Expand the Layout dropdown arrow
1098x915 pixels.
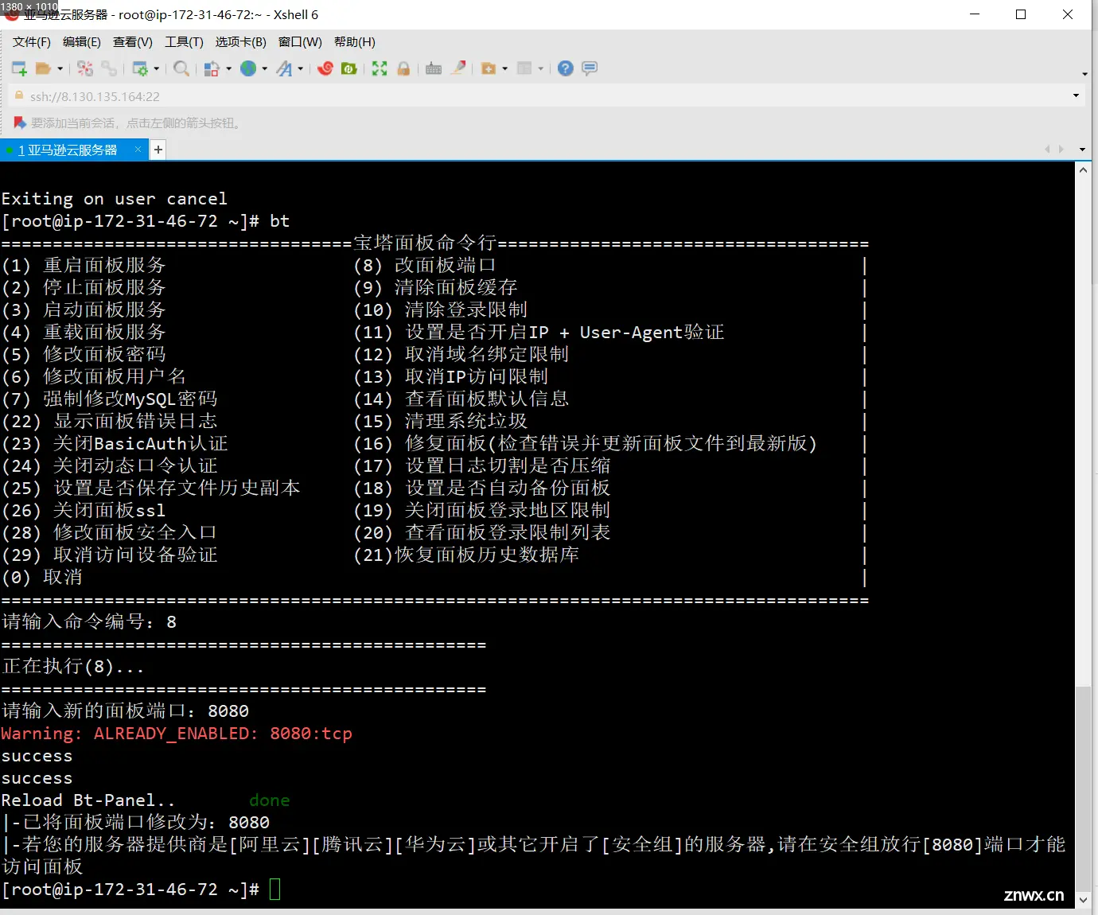[x=540, y=68]
